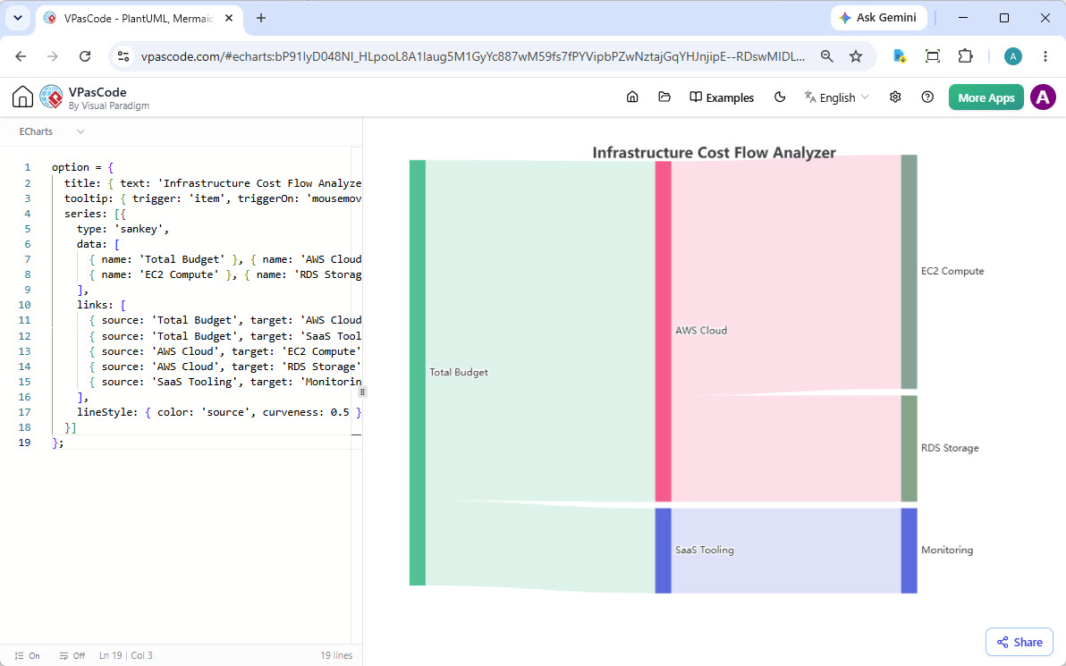
Task: Click the AWS Cloud pink node
Action: [x=663, y=331]
